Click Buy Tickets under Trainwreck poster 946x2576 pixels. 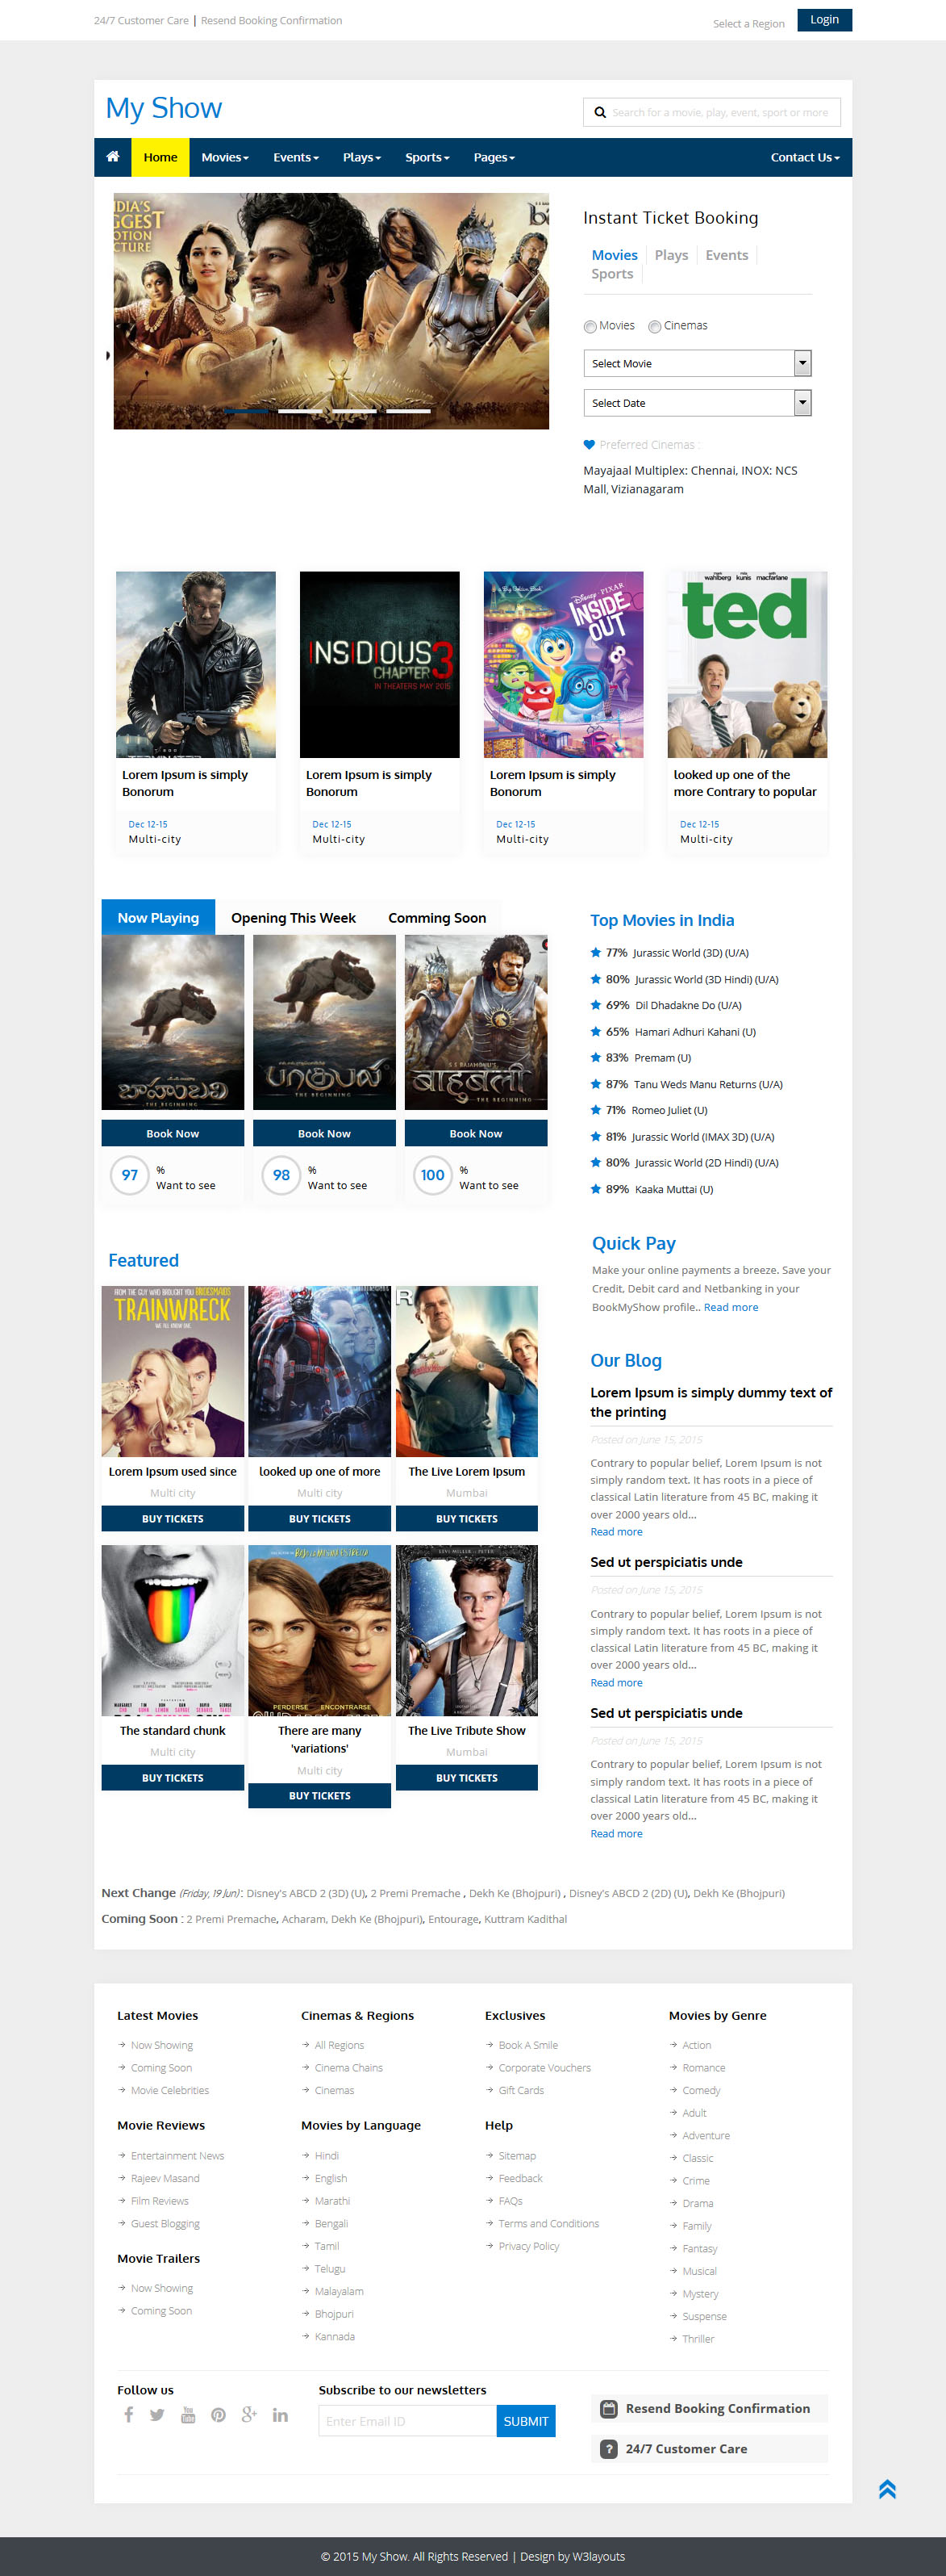(x=173, y=1518)
